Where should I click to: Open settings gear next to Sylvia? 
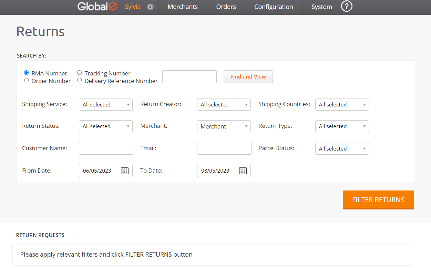pos(150,7)
